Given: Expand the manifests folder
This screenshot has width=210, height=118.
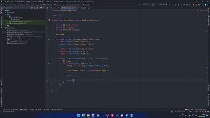Looking at the screenshot, I should pos(6,12).
